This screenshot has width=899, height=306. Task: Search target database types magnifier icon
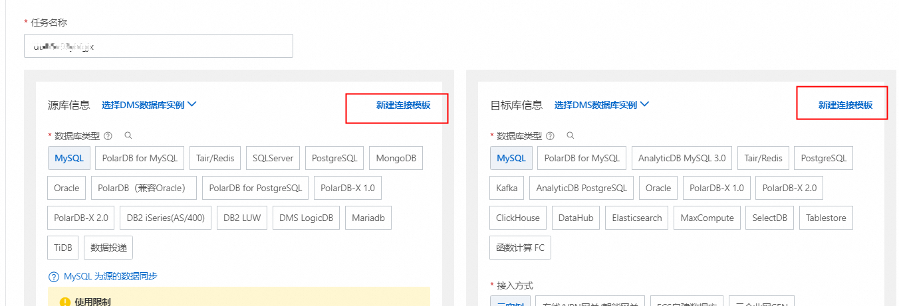570,135
